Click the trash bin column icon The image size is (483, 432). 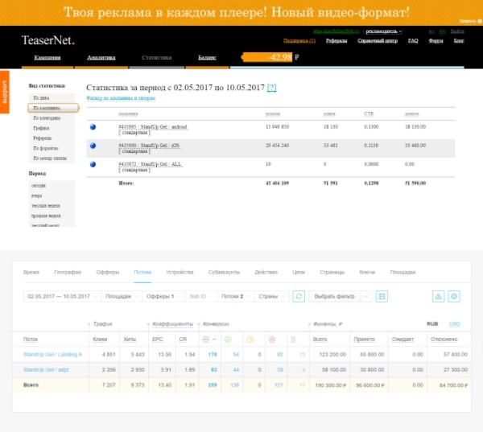click(x=293, y=339)
